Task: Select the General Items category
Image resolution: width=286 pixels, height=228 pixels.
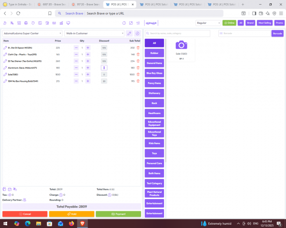Action: 154,63
